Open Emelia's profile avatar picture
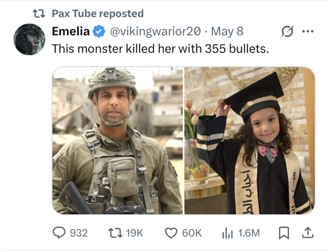 click(30, 39)
